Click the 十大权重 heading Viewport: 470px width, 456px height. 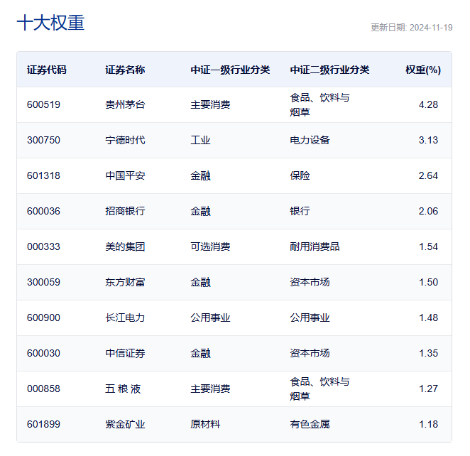(x=50, y=23)
